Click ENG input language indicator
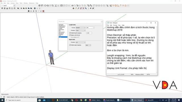 169,100
